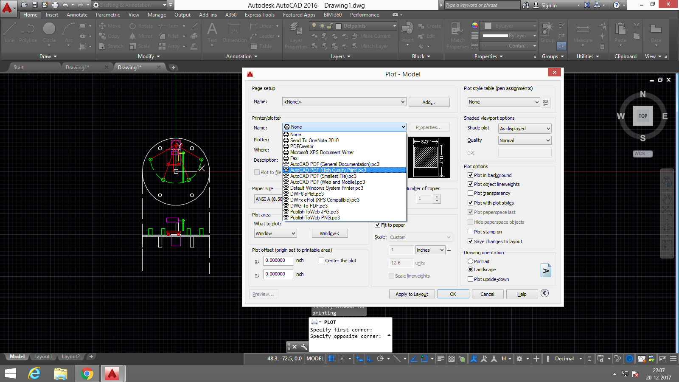Image resolution: width=679 pixels, height=382 pixels.
Task: Open Chrome from the taskbar
Action: coord(87,374)
